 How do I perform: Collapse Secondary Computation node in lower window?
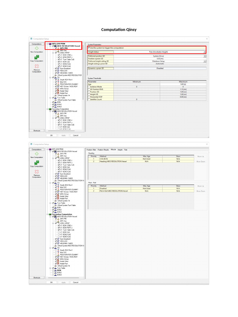(47, 214)
